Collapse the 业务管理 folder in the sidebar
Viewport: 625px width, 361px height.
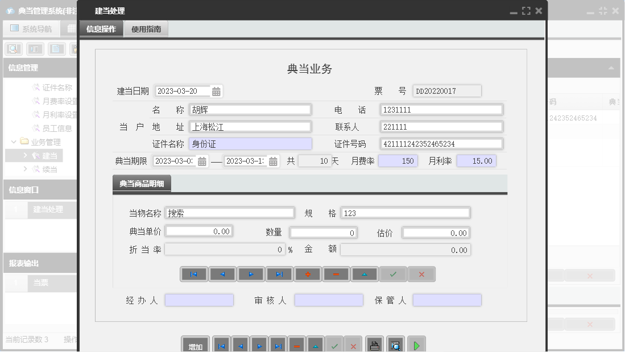point(13,142)
